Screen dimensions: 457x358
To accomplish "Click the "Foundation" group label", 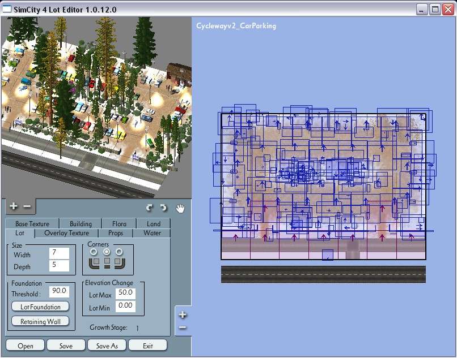I will (x=27, y=283).
